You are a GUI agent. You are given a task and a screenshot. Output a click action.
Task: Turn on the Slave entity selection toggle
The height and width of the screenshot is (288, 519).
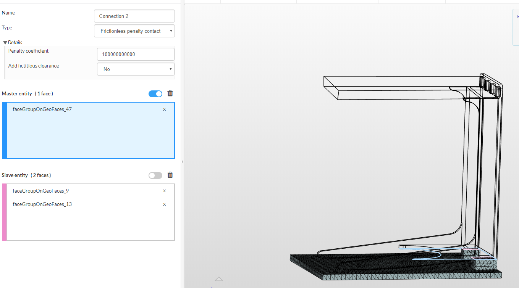tap(155, 175)
